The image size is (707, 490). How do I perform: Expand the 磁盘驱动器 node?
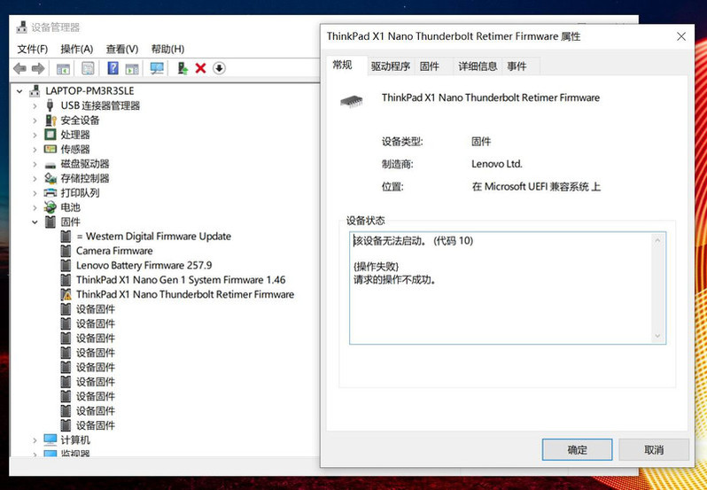pos(35,165)
